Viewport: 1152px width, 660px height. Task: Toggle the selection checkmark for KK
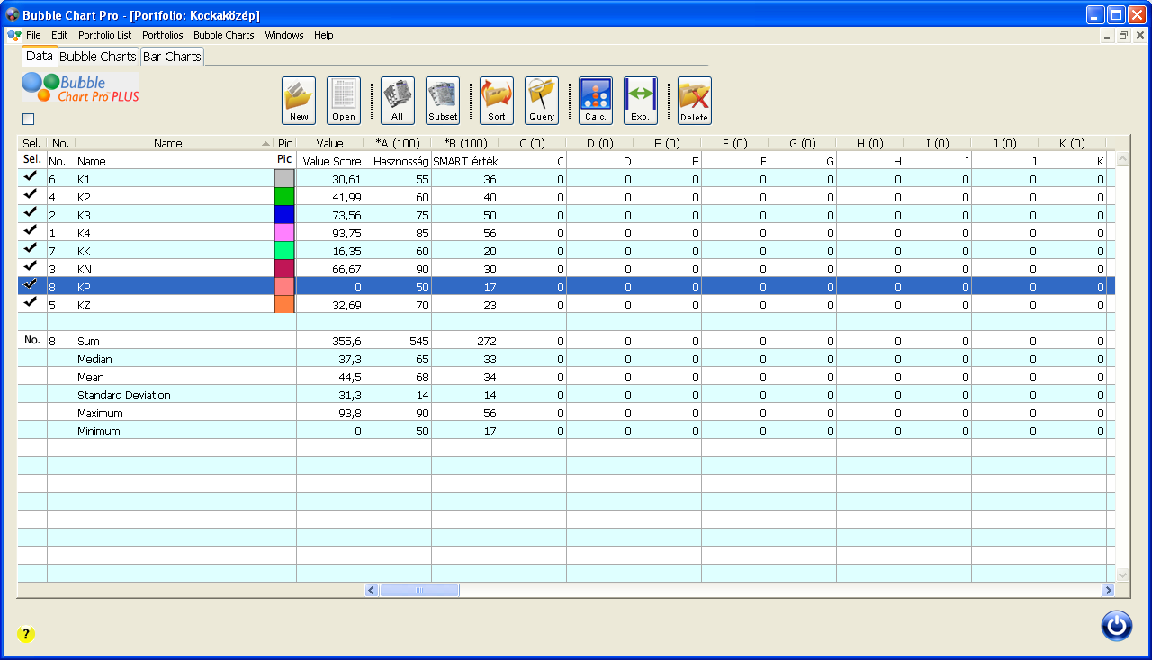[x=31, y=250]
